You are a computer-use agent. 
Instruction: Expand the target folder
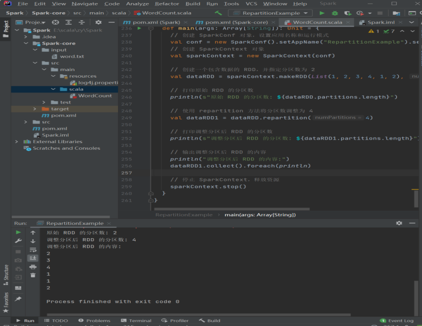pyautogui.click(x=35, y=109)
